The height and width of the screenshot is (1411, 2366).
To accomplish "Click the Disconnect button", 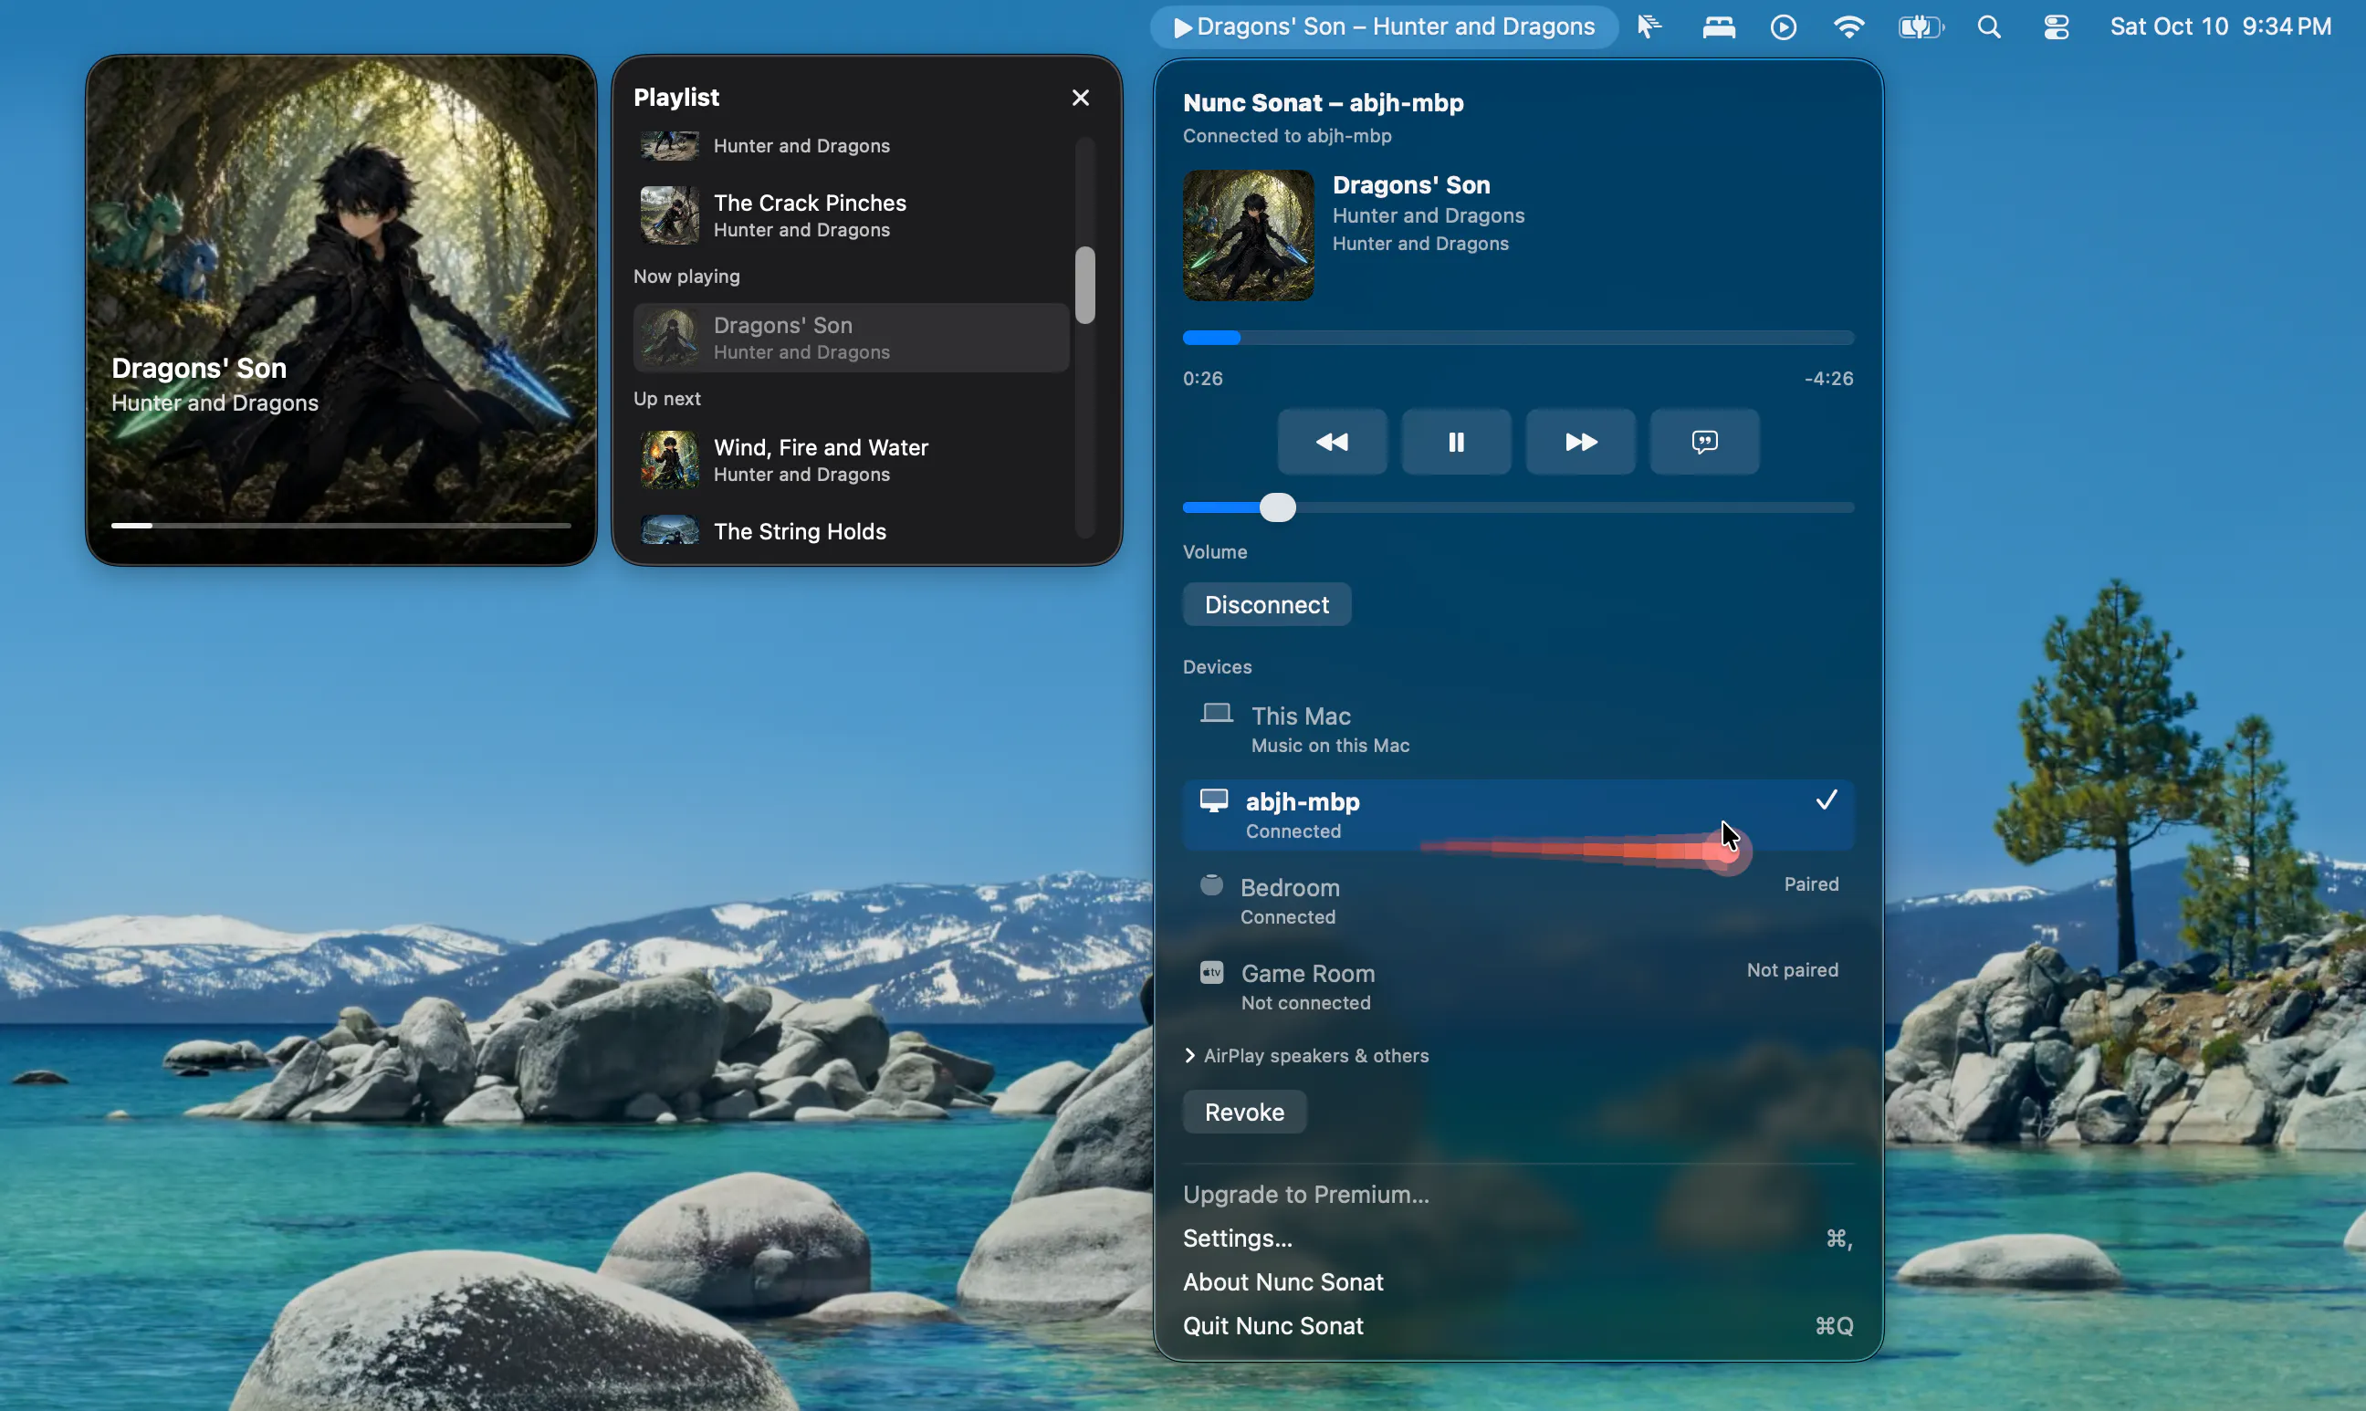I will [1267, 605].
